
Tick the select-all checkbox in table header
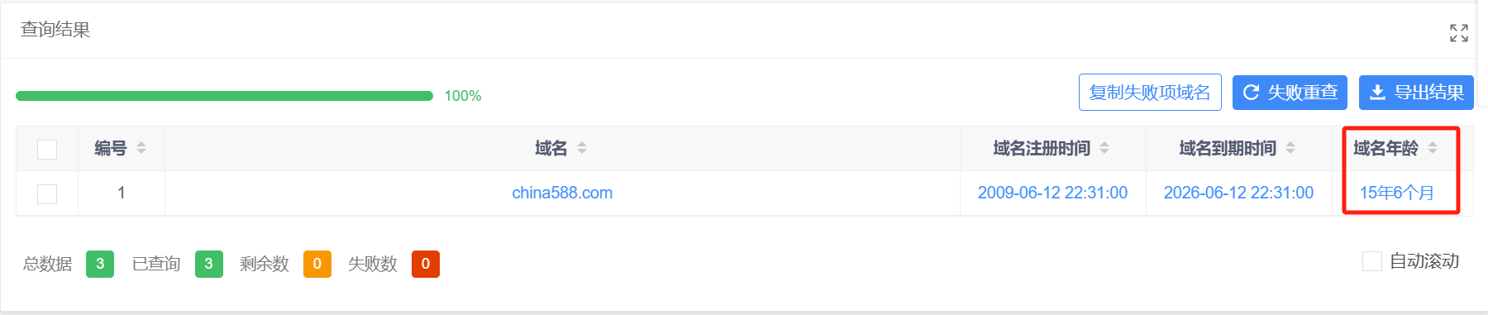tap(47, 150)
